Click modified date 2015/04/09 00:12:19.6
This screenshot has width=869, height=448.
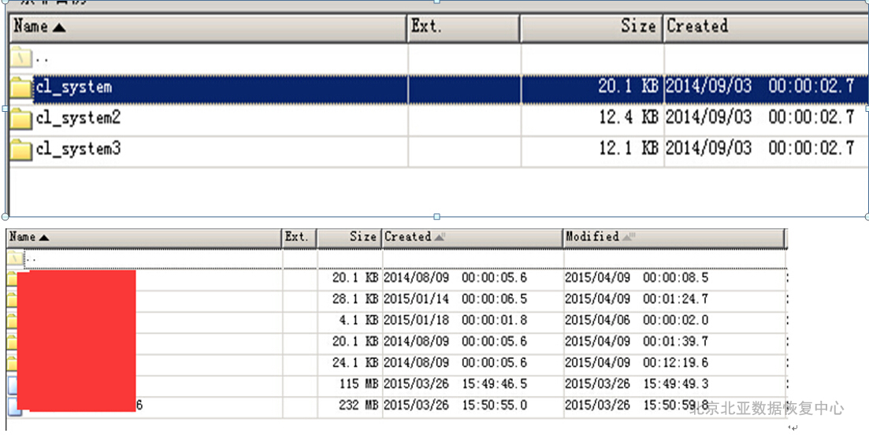coord(637,363)
